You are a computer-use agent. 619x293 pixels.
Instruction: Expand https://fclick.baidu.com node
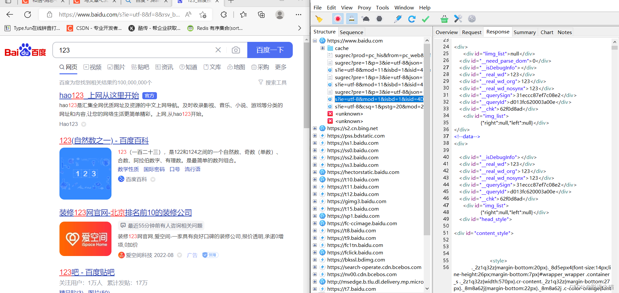click(315, 252)
